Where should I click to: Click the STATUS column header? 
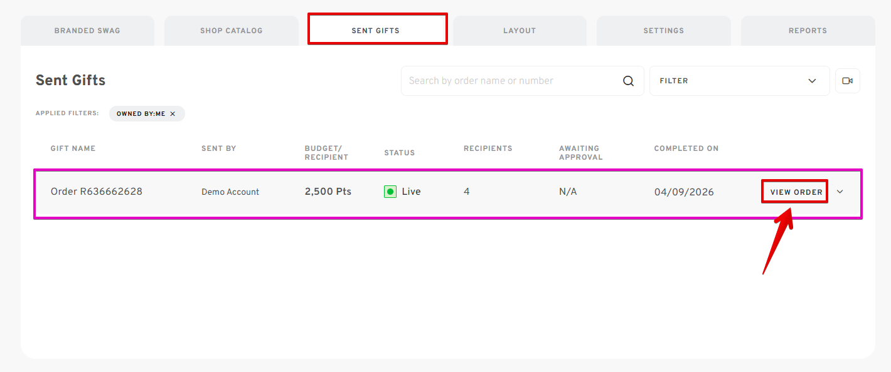click(x=400, y=153)
